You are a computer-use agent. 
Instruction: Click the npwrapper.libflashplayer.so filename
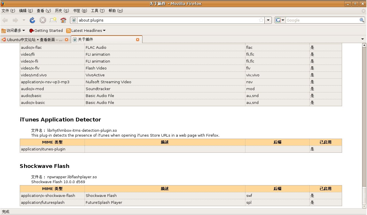coord(72,177)
